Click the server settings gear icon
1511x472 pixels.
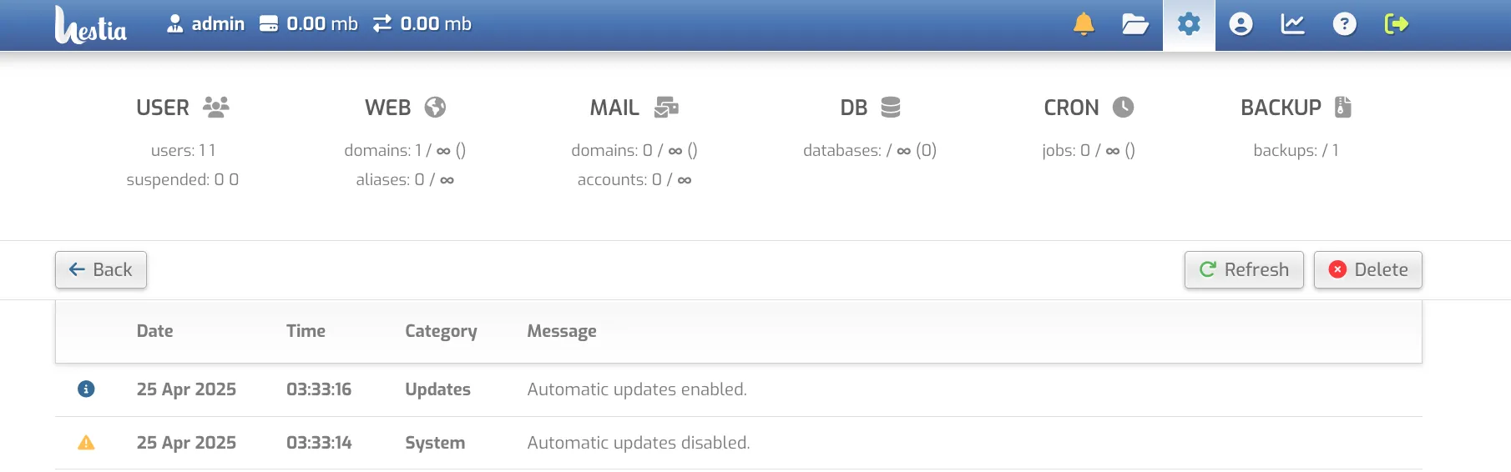1189,24
